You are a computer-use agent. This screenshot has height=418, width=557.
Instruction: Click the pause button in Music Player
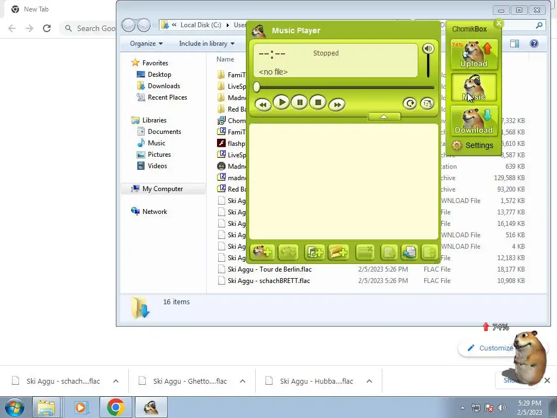tap(300, 103)
